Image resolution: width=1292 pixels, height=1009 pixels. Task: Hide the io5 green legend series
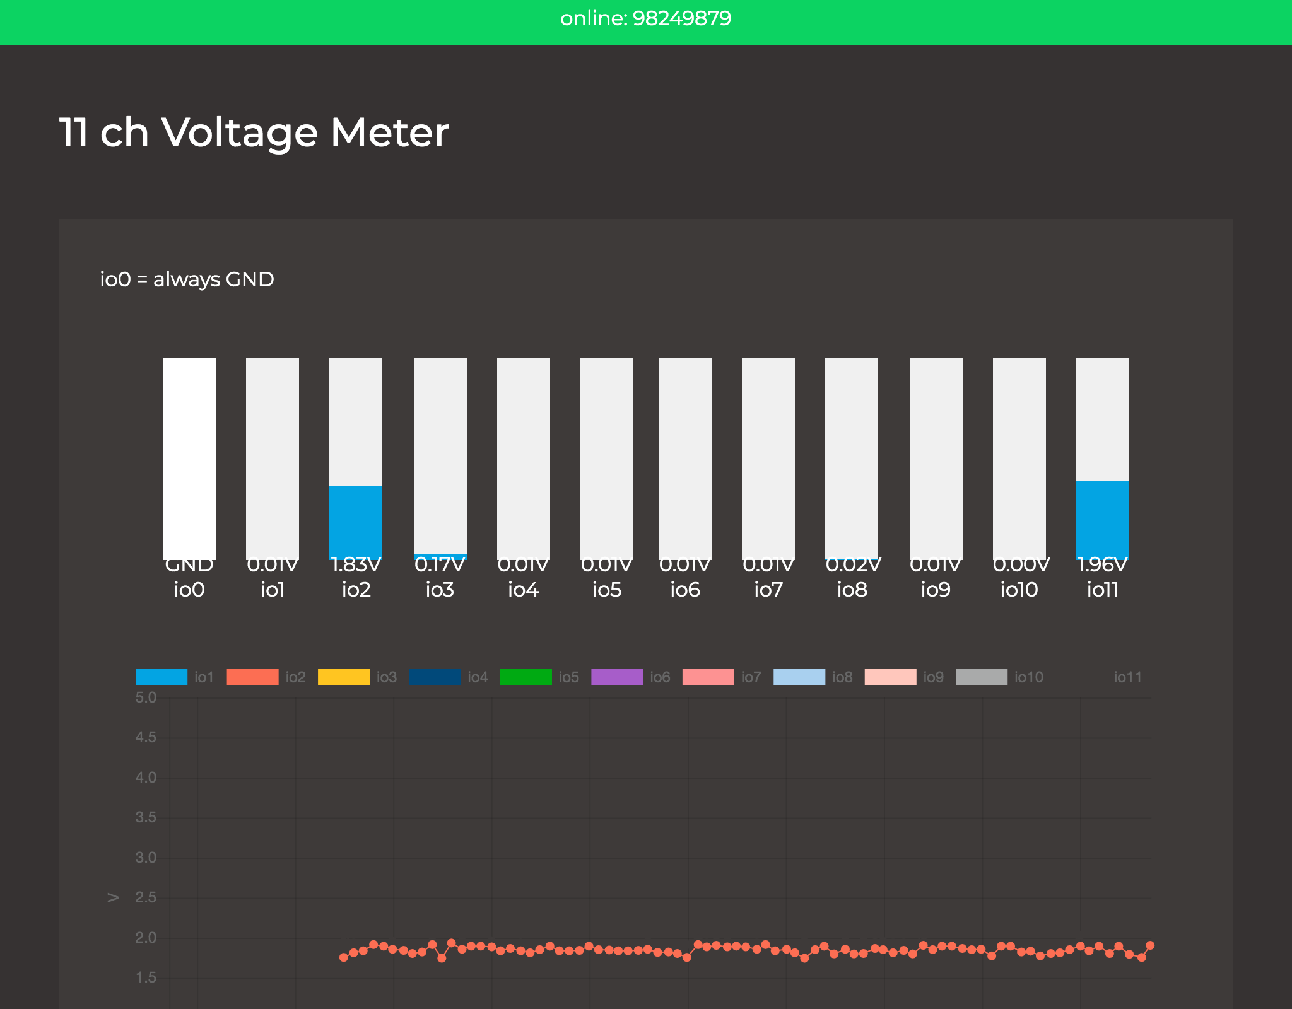click(x=526, y=677)
